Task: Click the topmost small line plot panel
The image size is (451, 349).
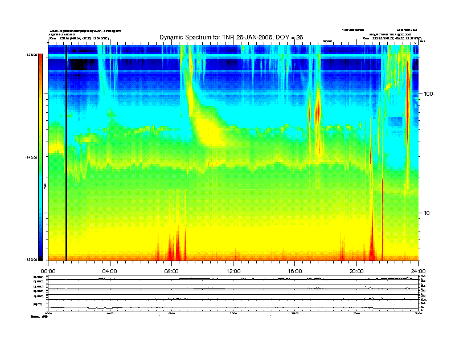Action: pos(233,278)
